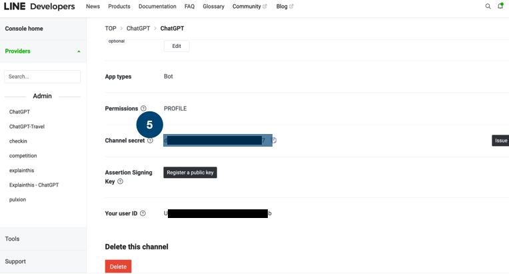509x274 pixels.
Task: Click the Issue button for channel secret
Action: click(x=500, y=141)
